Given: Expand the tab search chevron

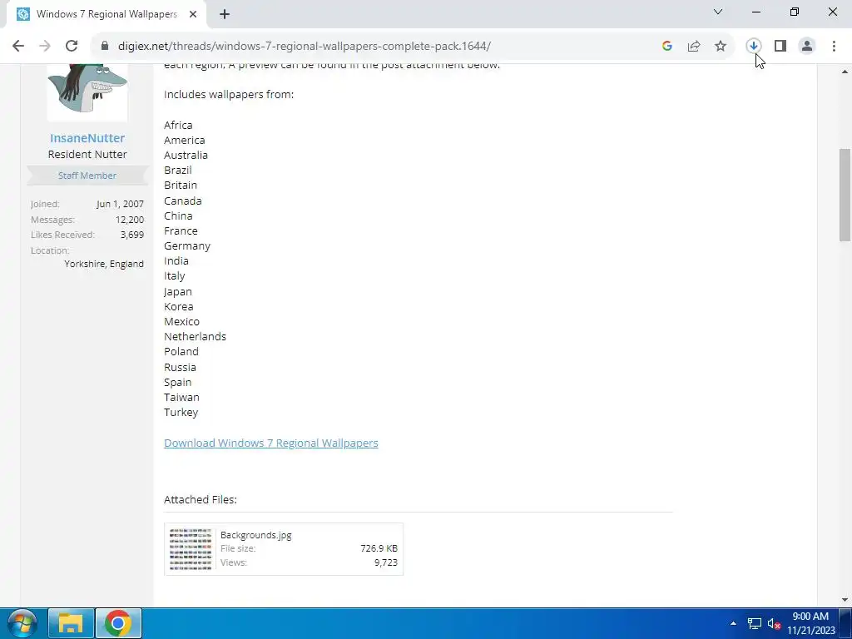Looking at the screenshot, I should (718, 12).
